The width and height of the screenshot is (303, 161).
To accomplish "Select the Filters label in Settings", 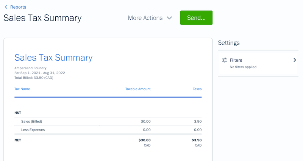I will [236, 60].
